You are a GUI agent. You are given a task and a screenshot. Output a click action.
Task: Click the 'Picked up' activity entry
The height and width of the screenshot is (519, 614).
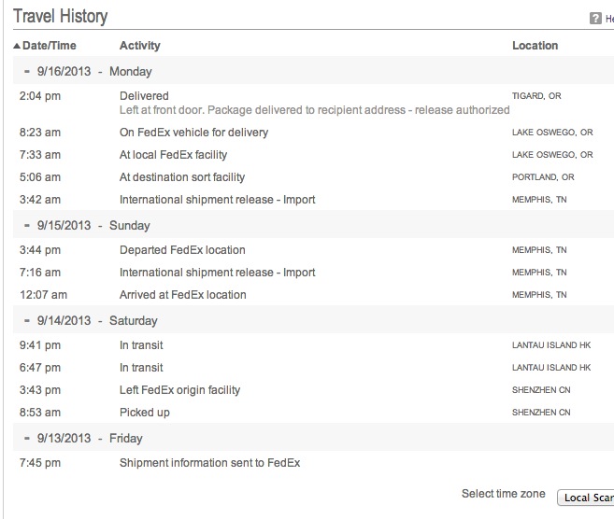point(145,413)
